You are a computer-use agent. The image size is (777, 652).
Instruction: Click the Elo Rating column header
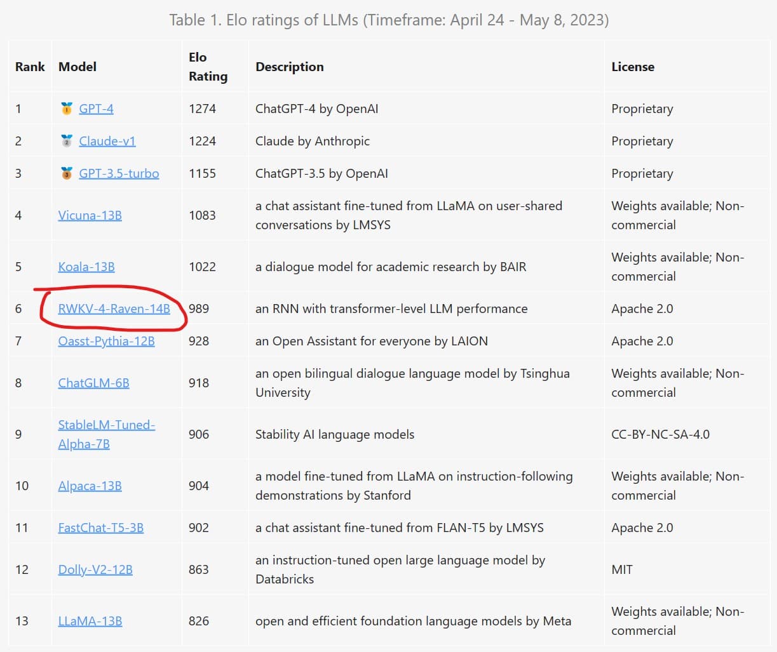tap(208, 67)
